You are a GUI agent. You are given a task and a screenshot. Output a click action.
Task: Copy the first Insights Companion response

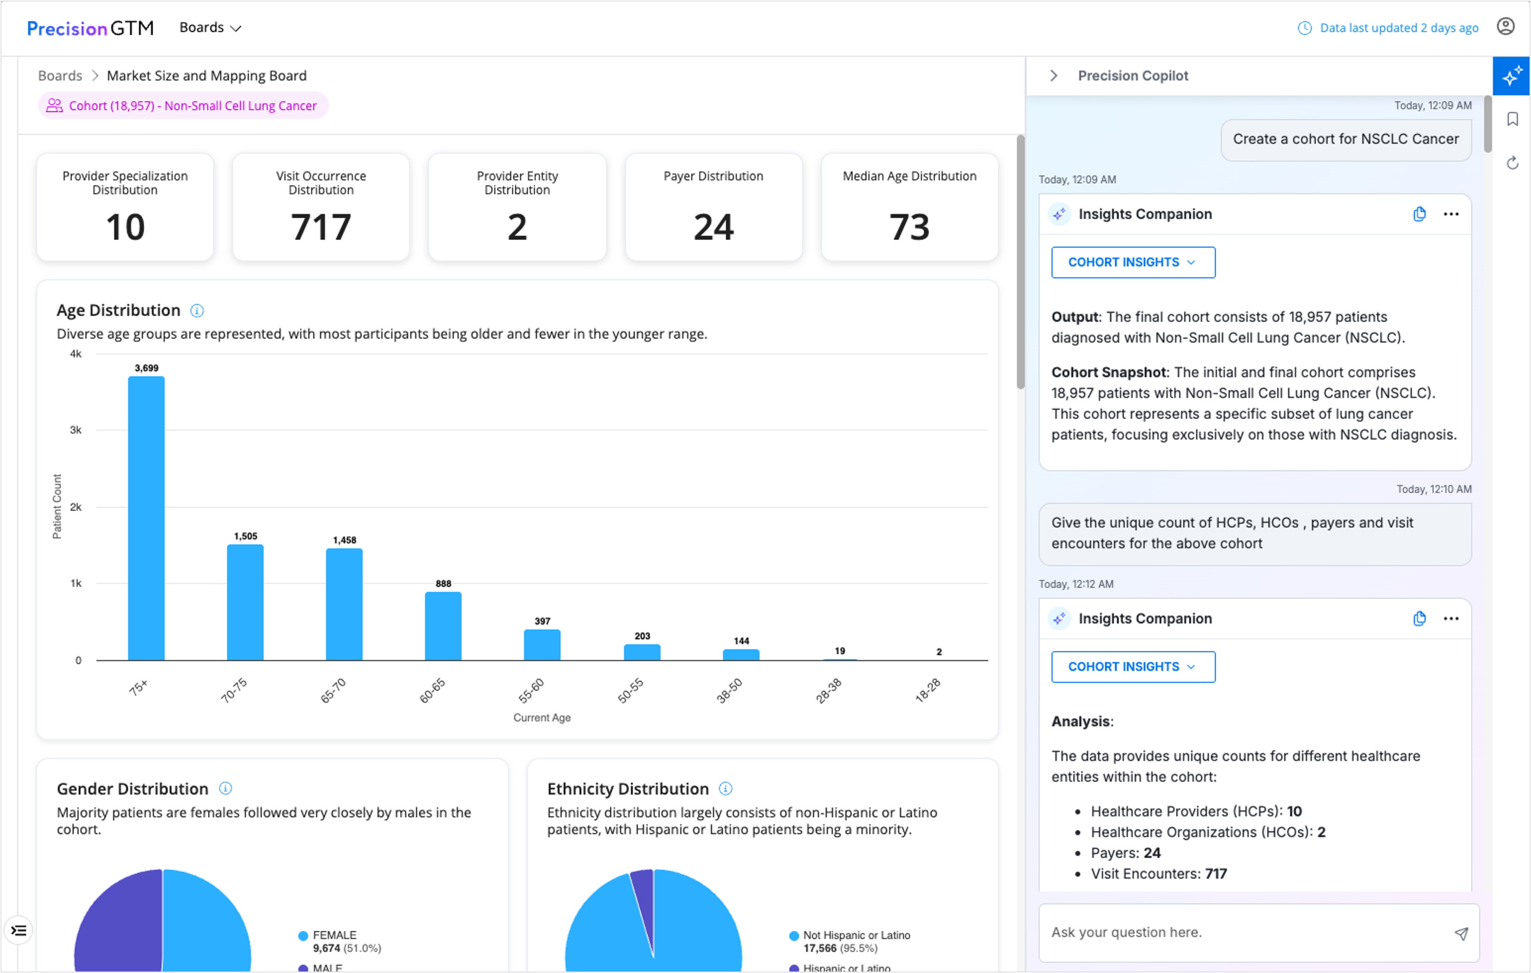1419,214
